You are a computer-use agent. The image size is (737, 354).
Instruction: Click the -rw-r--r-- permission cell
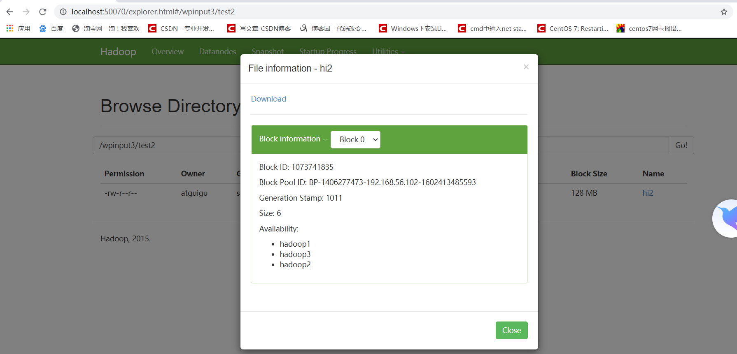pyautogui.click(x=121, y=193)
